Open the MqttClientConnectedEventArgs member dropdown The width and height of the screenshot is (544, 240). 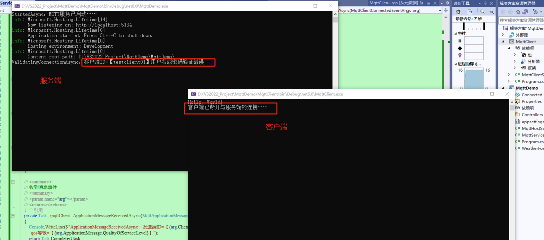390,11
